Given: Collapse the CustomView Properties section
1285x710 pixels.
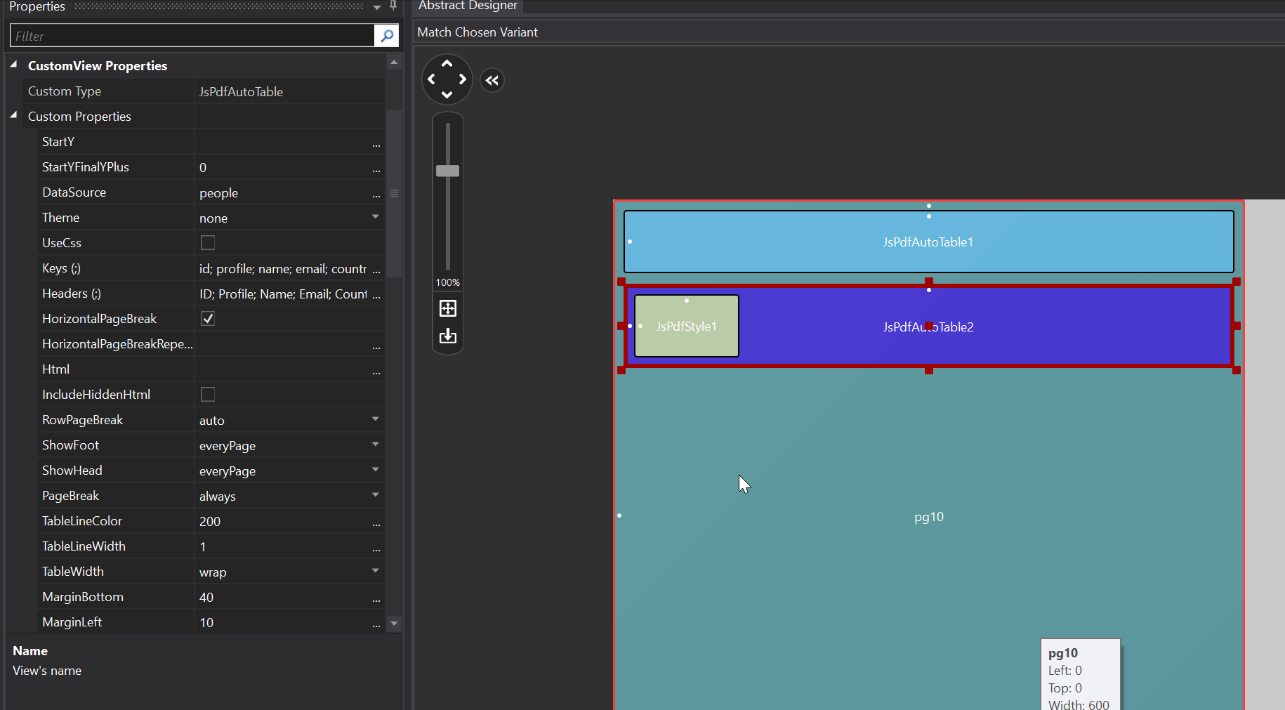Looking at the screenshot, I should coord(13,65).
